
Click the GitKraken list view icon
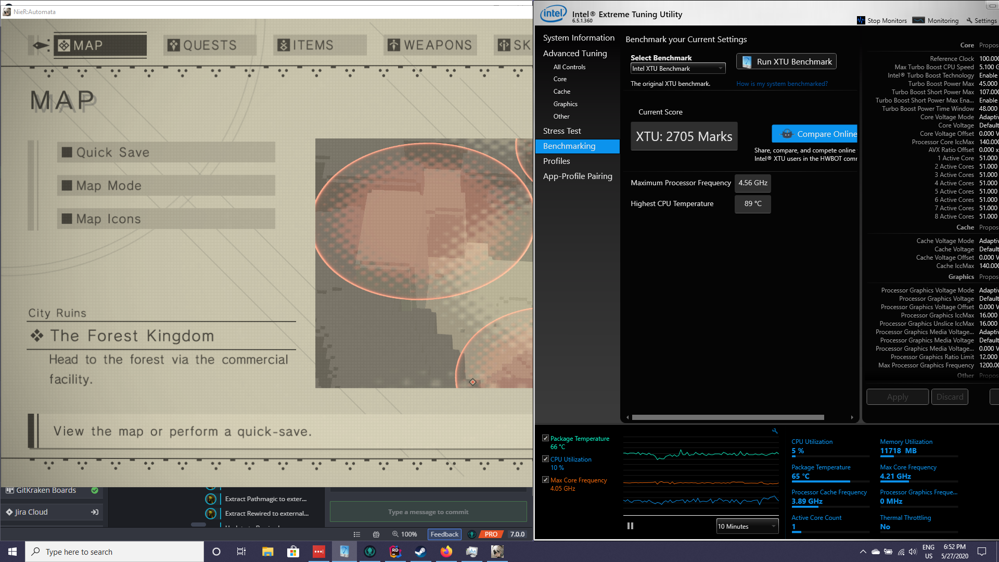357,534
